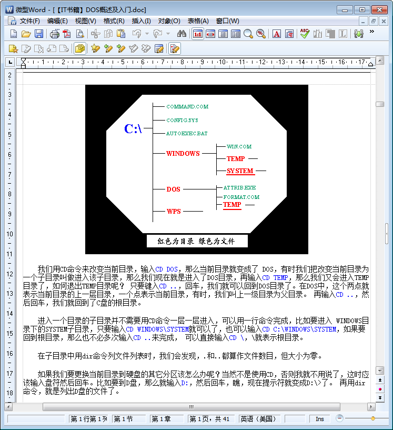Click the horizontal scrollbar thumb
The image size is (393, 430).
(x=192, y=407)
